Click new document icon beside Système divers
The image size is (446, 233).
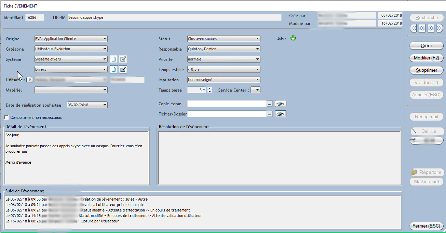click(113, 59)
